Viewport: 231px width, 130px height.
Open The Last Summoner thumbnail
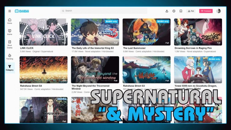point(146,32)
